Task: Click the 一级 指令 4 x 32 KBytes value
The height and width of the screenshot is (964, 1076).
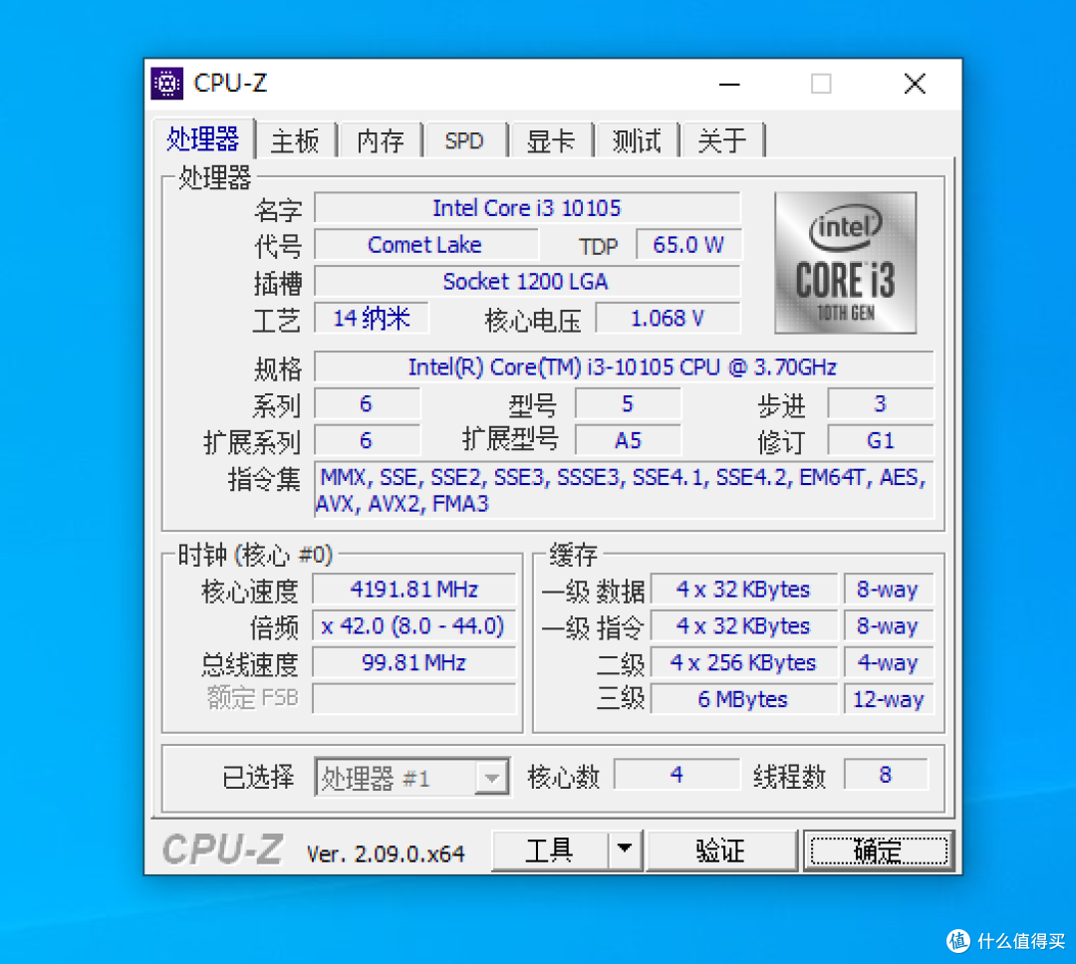Action: [744, 626]
